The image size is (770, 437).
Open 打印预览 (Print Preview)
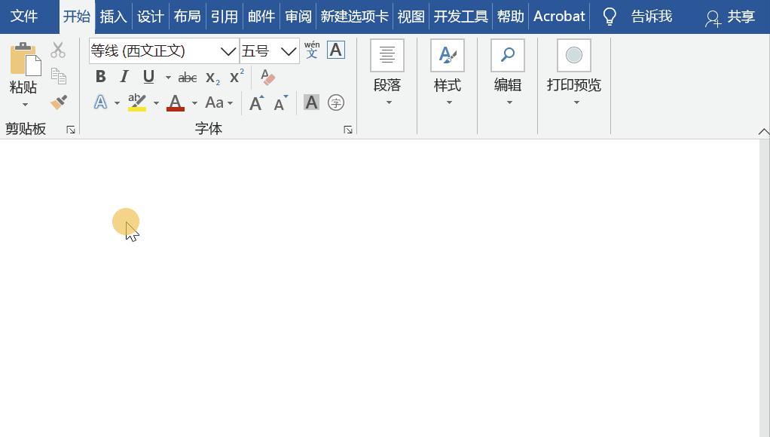click(574, 64)
